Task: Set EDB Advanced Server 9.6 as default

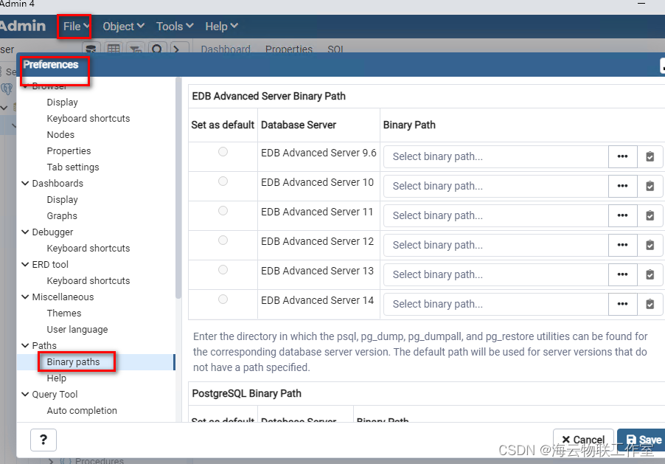Action: coord(223,151)
